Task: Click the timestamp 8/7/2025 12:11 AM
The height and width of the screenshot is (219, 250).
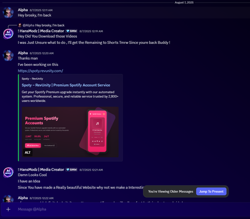Action: coord(41,10)
